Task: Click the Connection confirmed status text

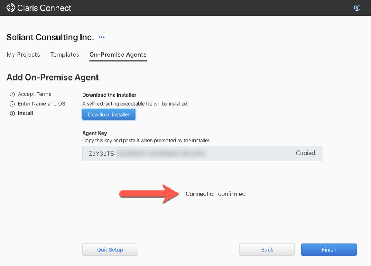Action: [x=215, y=194]
